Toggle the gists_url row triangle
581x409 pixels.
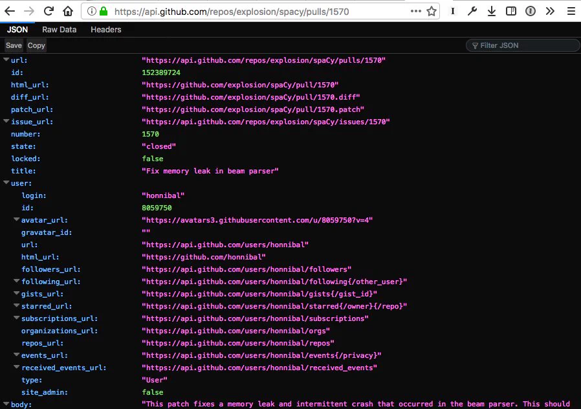[x=17, y=293]
